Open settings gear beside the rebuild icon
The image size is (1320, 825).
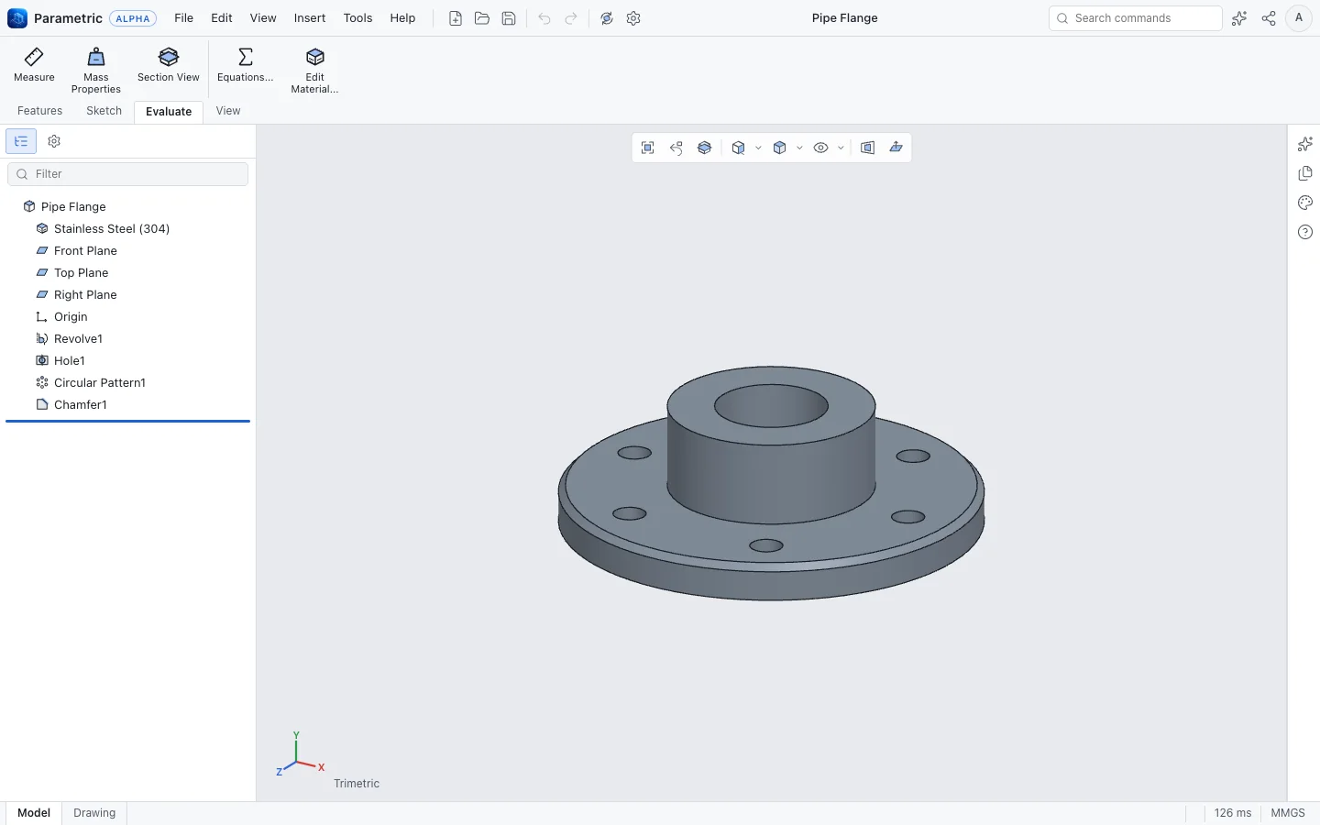point(633,18)
